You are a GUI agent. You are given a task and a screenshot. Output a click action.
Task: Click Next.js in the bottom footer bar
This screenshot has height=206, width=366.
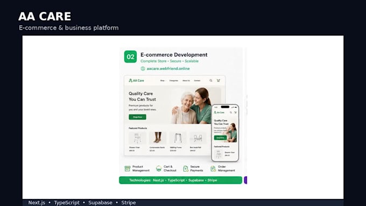click(x=37, y=202)
